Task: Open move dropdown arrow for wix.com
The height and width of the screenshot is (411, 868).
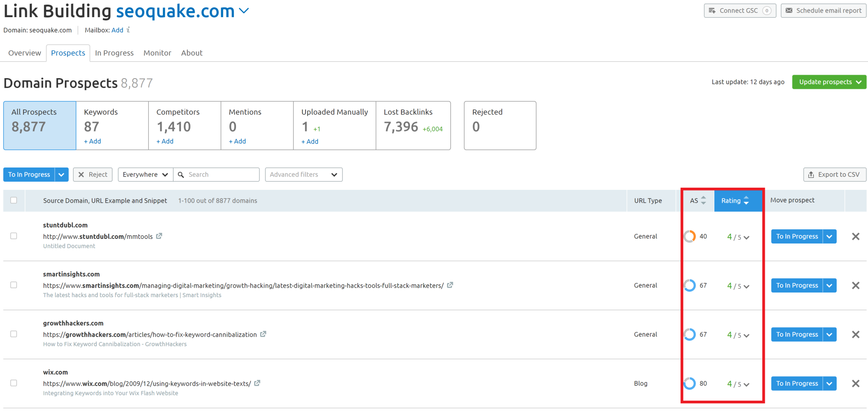Action: click(x=829, y=383)
